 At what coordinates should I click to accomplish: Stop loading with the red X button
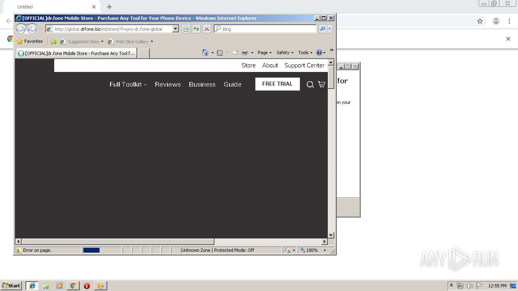click(207, 29)
